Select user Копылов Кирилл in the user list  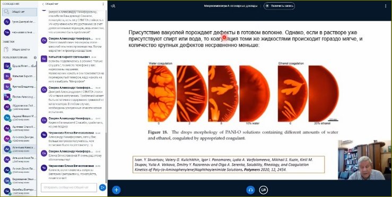point(20,77)
